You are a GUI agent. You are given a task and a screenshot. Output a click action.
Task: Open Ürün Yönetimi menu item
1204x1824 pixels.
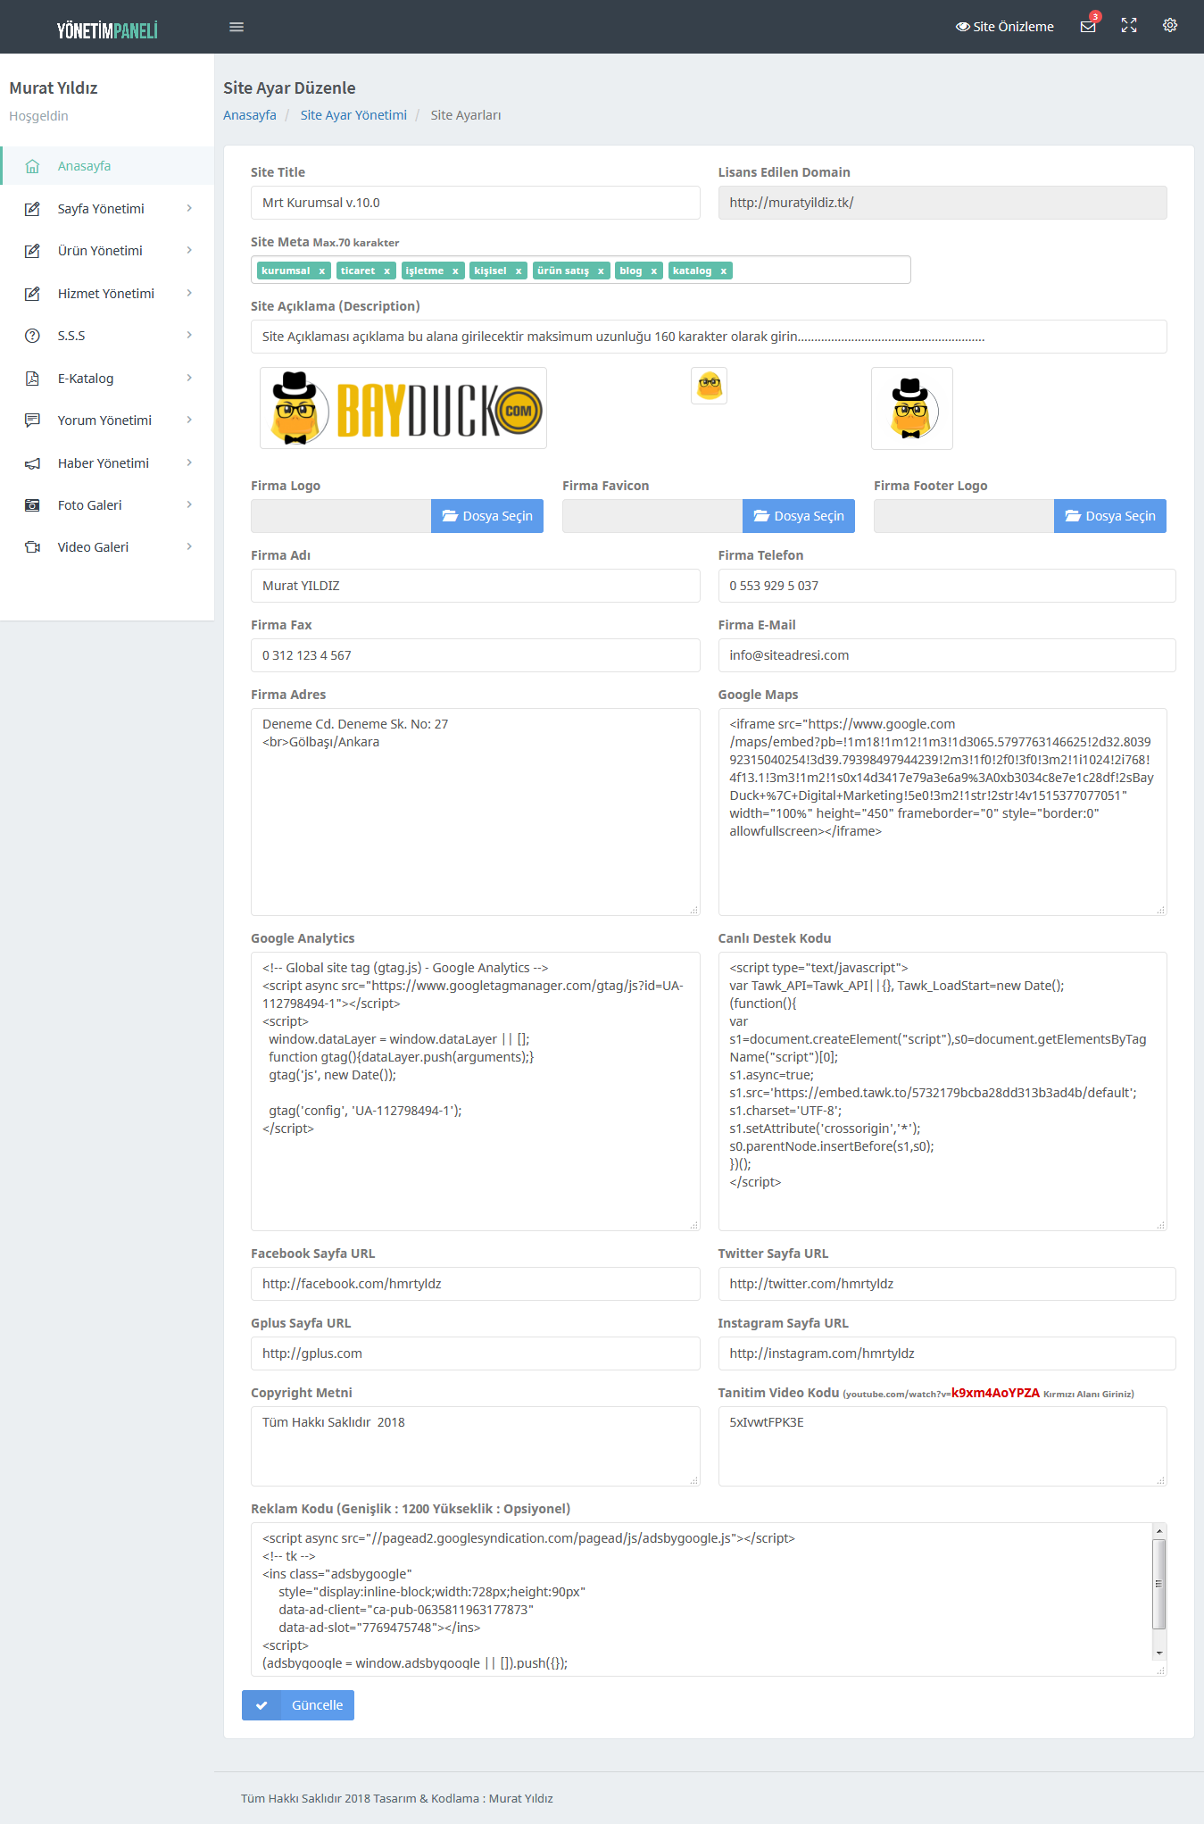[x=107, y=251]
